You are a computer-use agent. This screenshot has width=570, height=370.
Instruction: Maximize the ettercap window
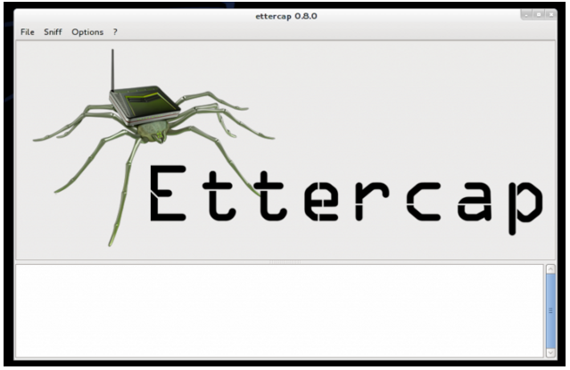pyautogui.click(x=538, y=15)
